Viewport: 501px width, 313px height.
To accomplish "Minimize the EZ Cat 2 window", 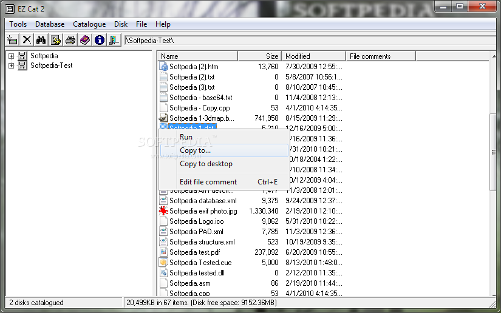I will point(443,7).
